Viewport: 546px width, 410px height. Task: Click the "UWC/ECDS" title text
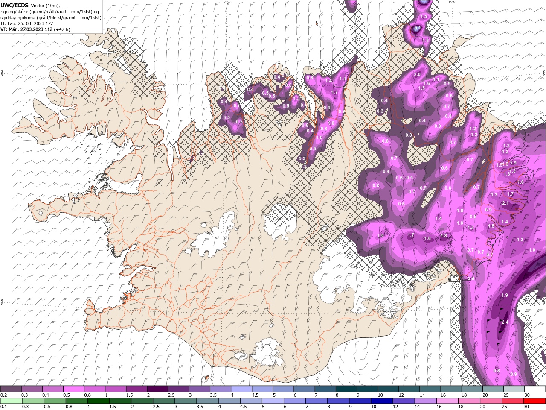click(15, 5)
